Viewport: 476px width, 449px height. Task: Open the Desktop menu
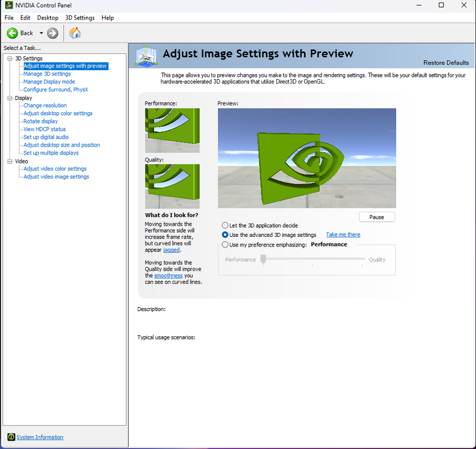tap(48, 17)
